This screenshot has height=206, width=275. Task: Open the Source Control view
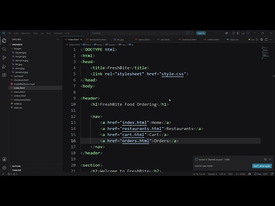(4, 58)
